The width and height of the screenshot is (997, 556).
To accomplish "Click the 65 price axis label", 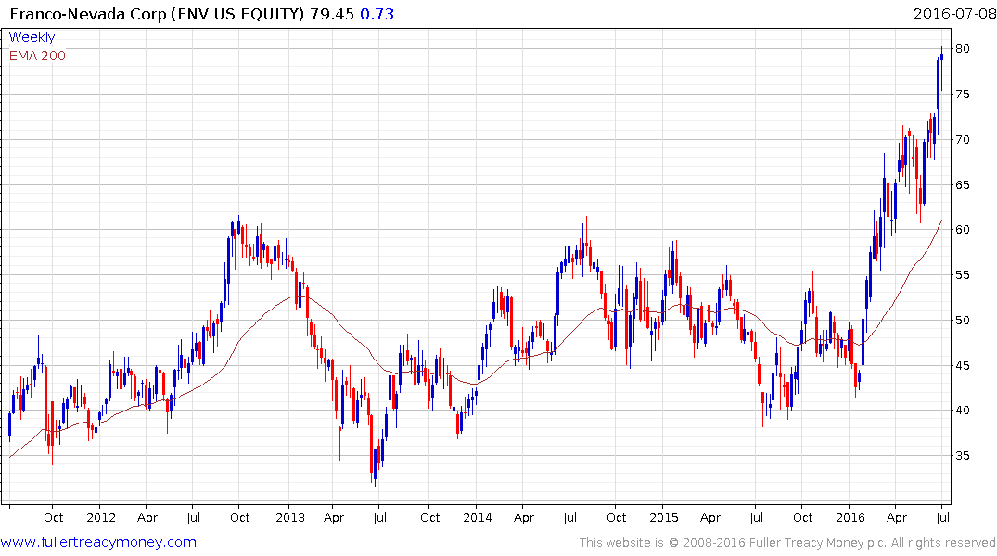I will tap(962, 185).
